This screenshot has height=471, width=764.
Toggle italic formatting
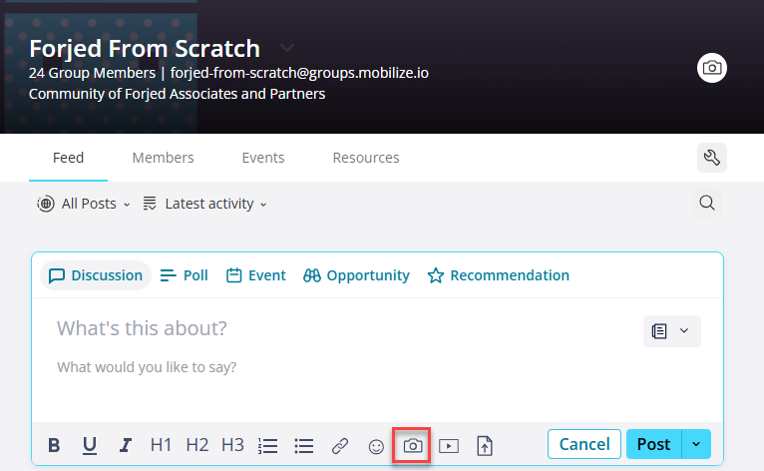(x=126, y=445)
